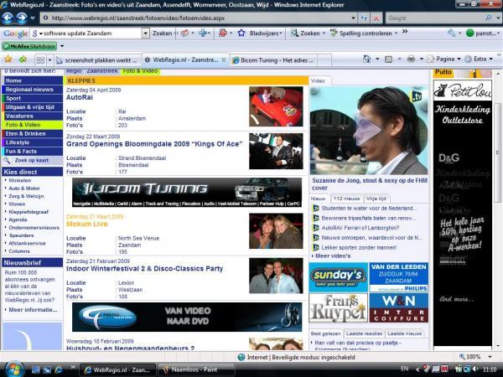The height and width of the screenshot is (377, 503).
Task: Click Meer informatie newsletter link
Action: click(33, 310)
